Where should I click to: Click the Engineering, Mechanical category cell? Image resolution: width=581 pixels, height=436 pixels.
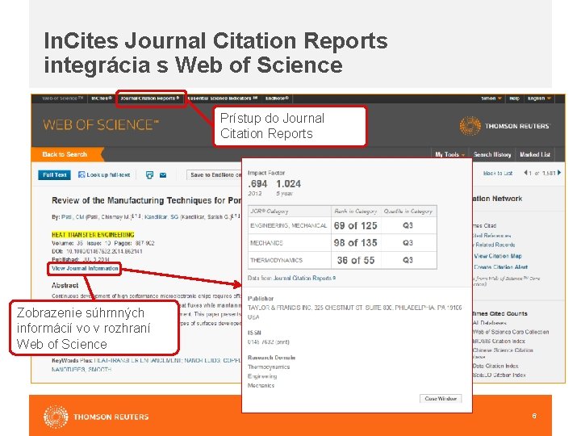[x=289, y=226]
